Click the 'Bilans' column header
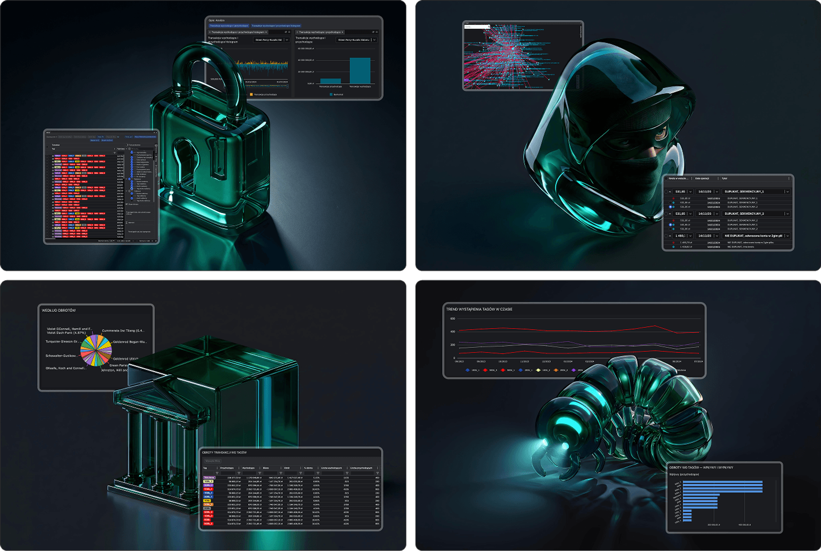This screenshot has width=821, height=551. pyautogui.click(x=266, y=468)
